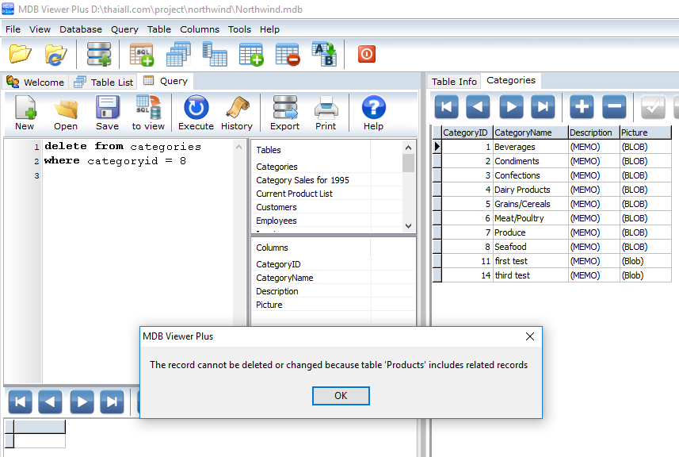
Task: Open the query History icon
Action: tap(236, 113)
